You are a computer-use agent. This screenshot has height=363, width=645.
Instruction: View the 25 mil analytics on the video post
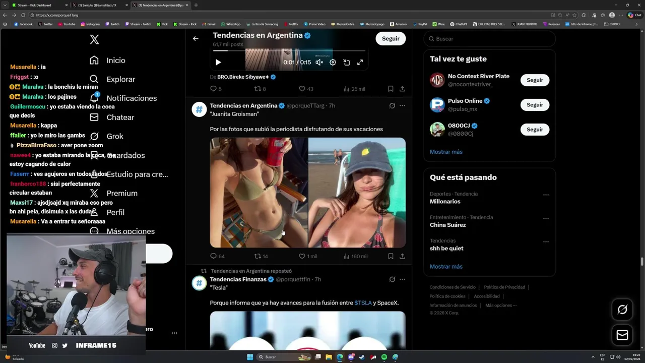tap(354, 89)
